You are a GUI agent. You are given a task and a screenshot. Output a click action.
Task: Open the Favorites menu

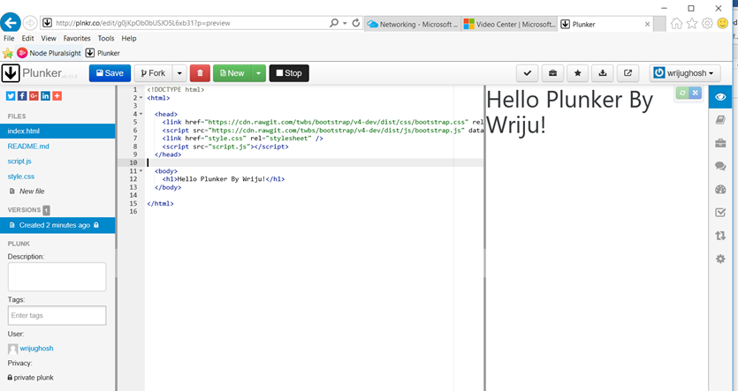[x=77, y=39]
